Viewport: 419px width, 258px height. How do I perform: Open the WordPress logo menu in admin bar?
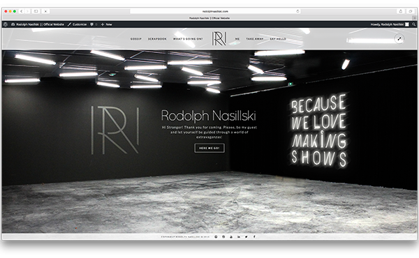6,24
